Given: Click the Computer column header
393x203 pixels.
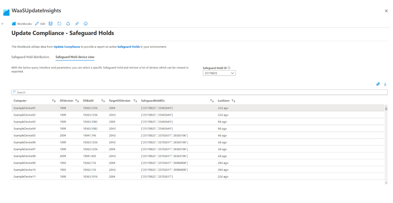Looking at the screenshot, I should (x=20, y=101).
